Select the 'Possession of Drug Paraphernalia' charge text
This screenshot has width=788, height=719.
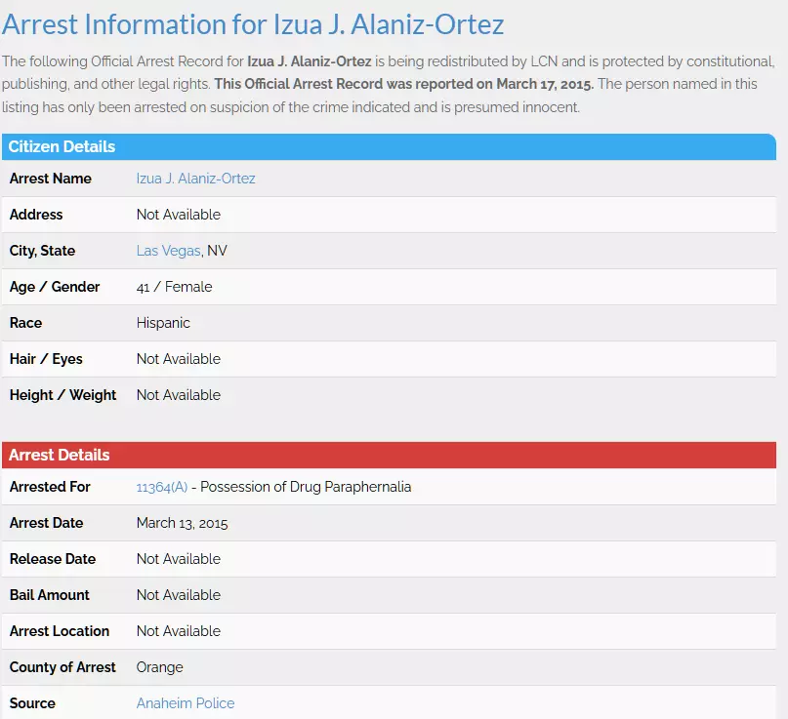pyautogui.click(x=306, y=487)
